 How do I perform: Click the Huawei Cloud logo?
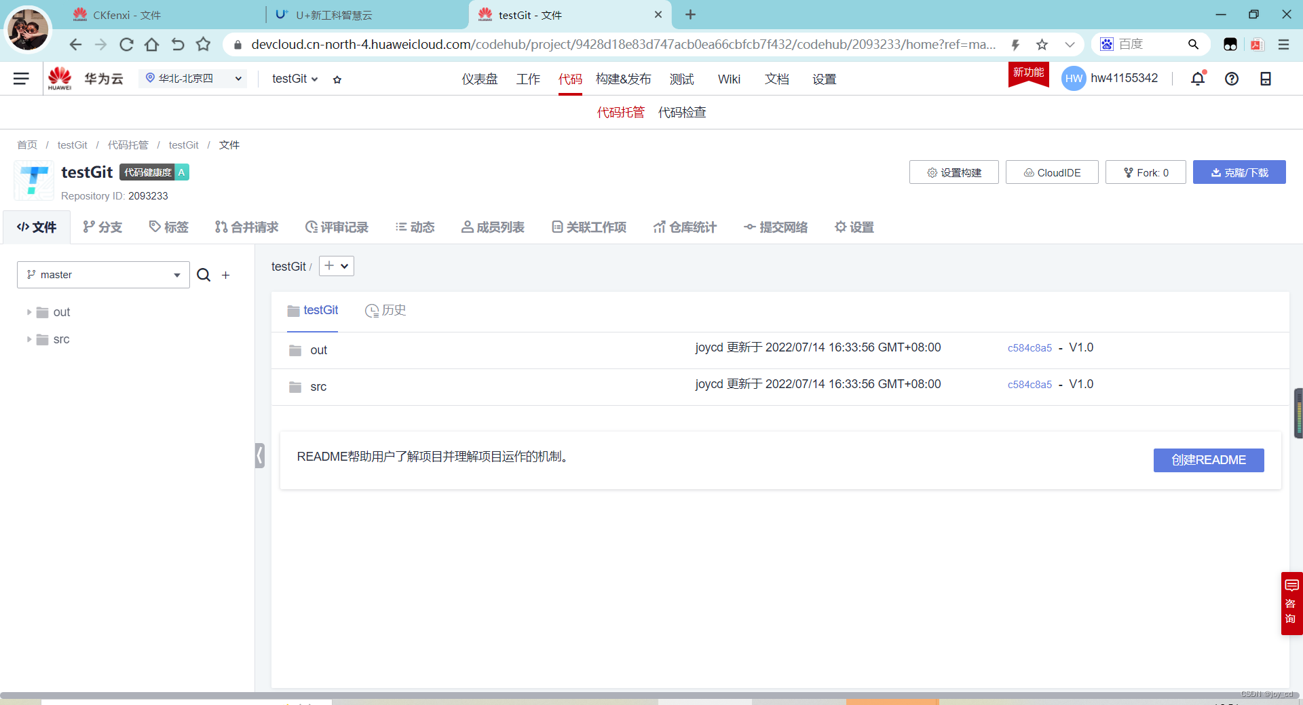pyautogui.click(x=86, y=79)
